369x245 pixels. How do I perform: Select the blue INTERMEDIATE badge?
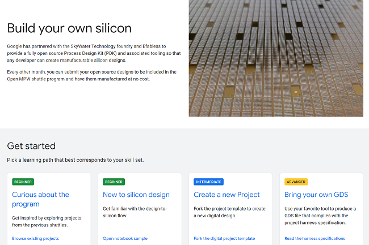tap(208, 182)
